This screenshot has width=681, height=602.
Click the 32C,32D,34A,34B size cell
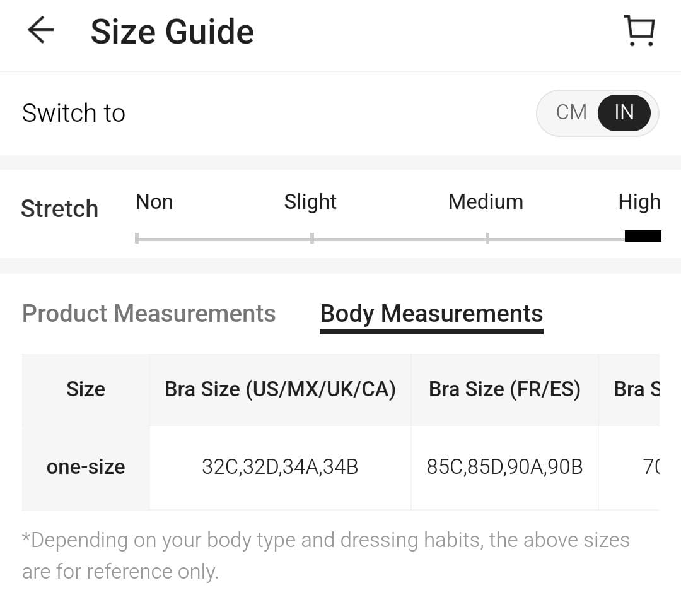tap(280, 467)
